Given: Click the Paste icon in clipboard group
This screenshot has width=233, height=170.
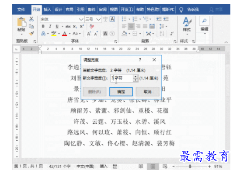Looking at the screenshot, I should 21,22.
